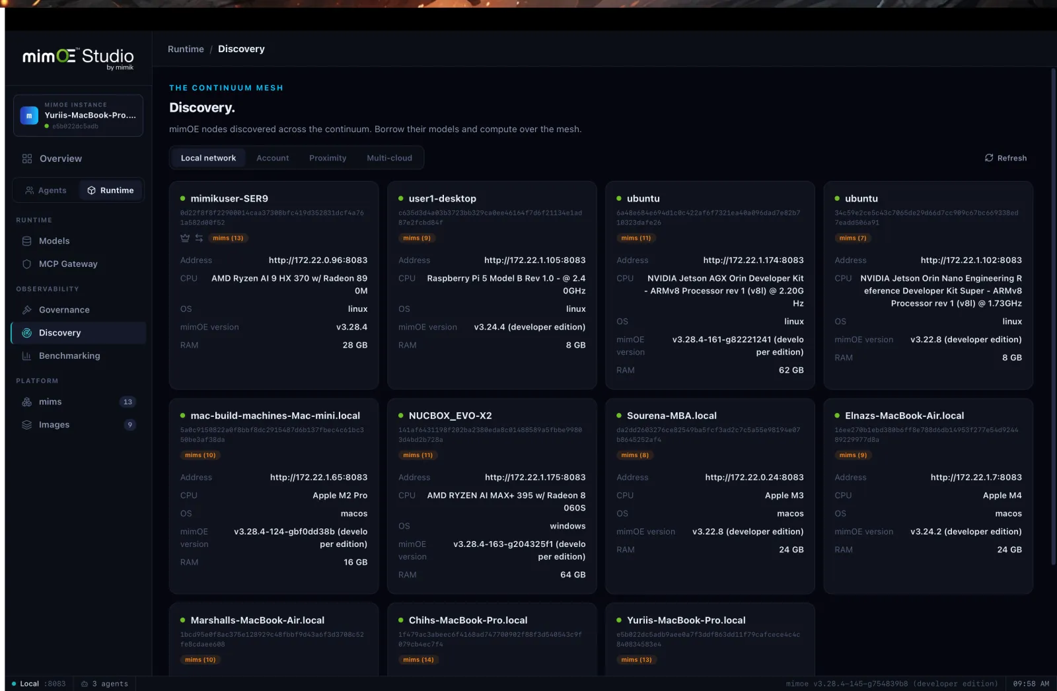
Task: Go to Models in the sidebar
Action: 78,241
